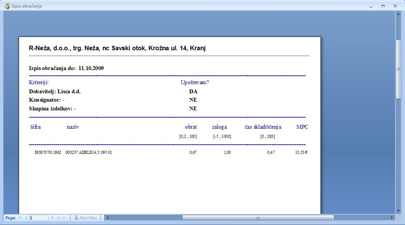Click the vertical scrollbar down arrow
405x225 pixels.
[x=398, y=211]
